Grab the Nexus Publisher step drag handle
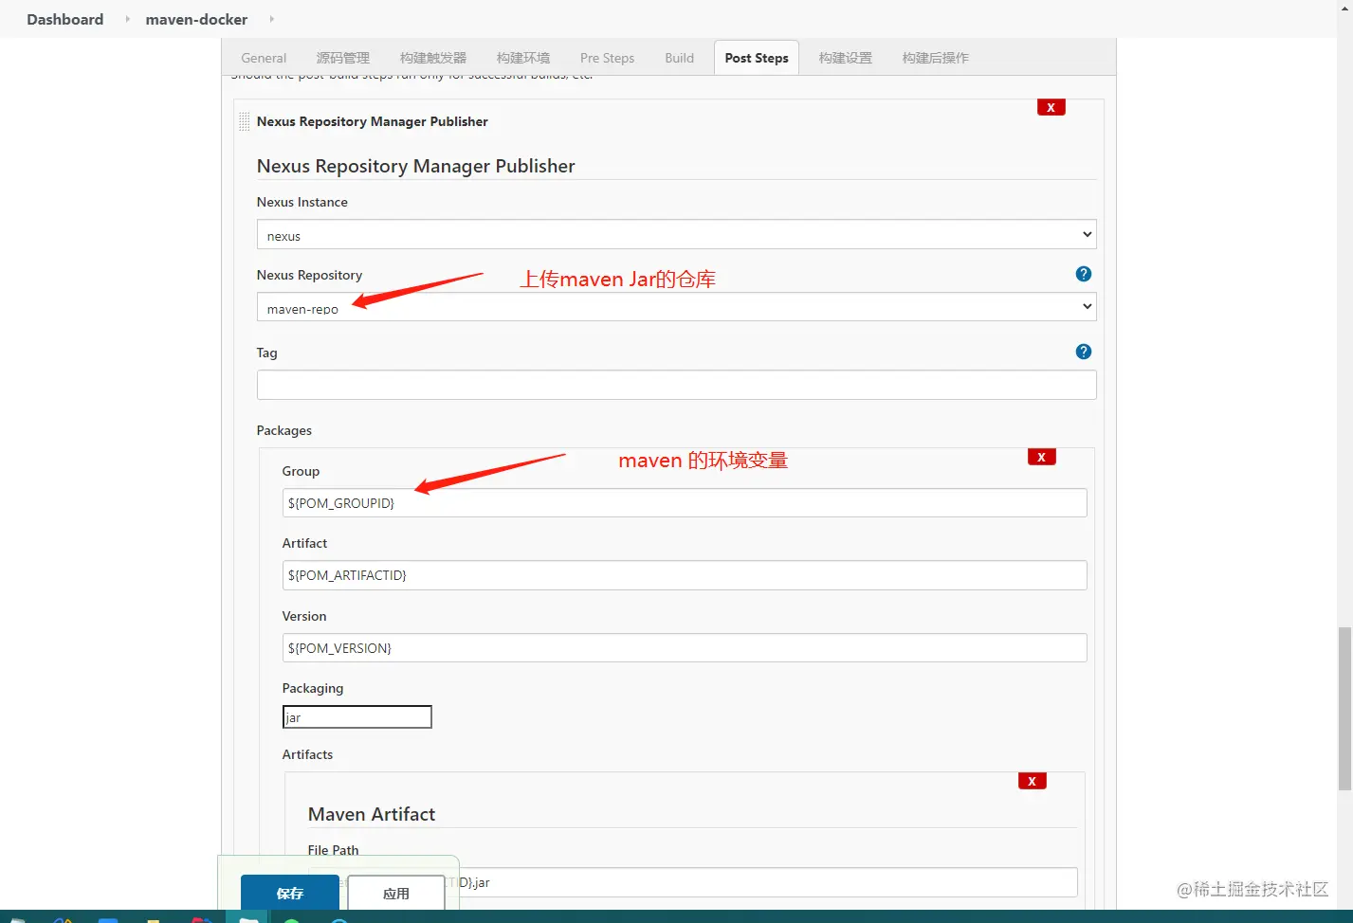The width and height of the screenshot is (1353, 923). point(245,121)
